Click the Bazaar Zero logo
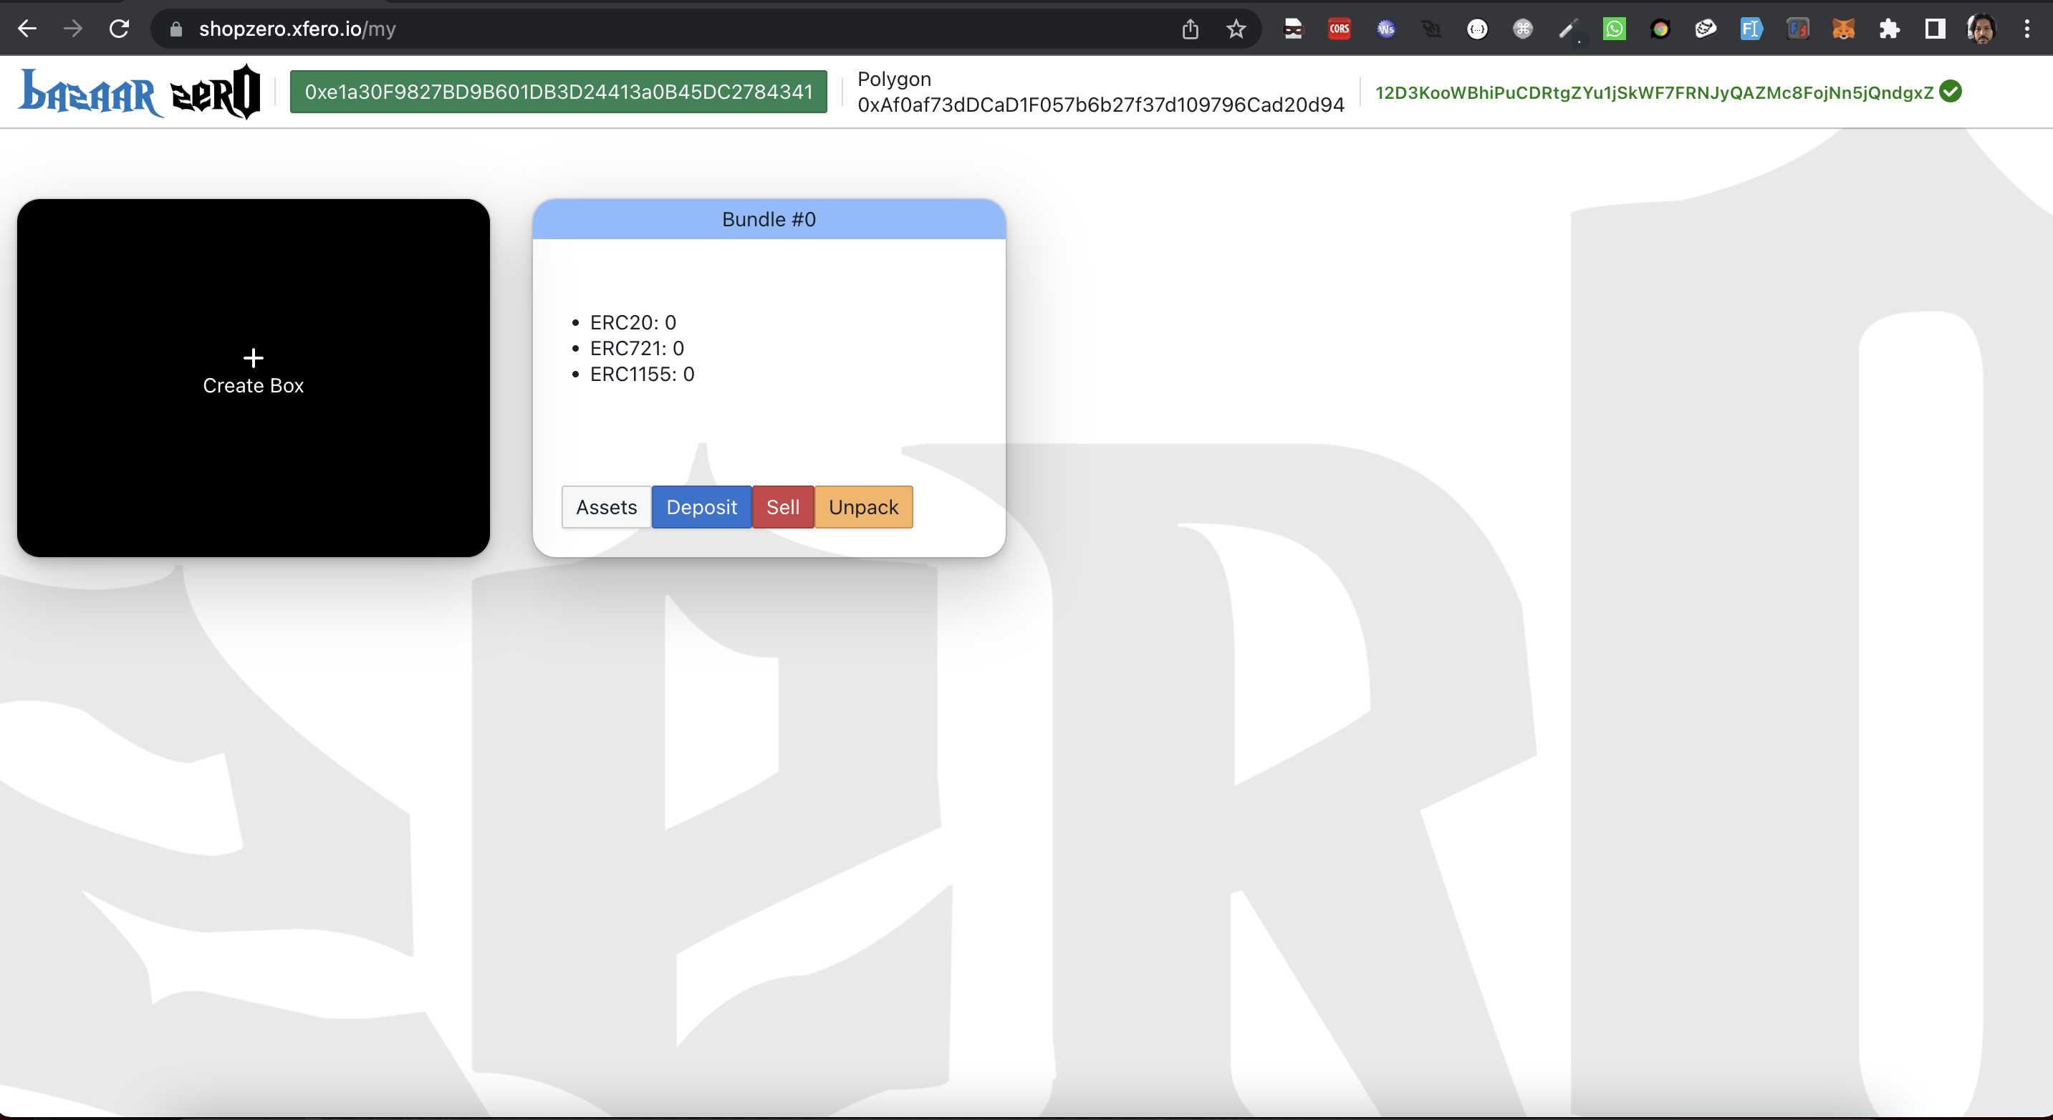The image size is (2053, 1120). [140, 92]
